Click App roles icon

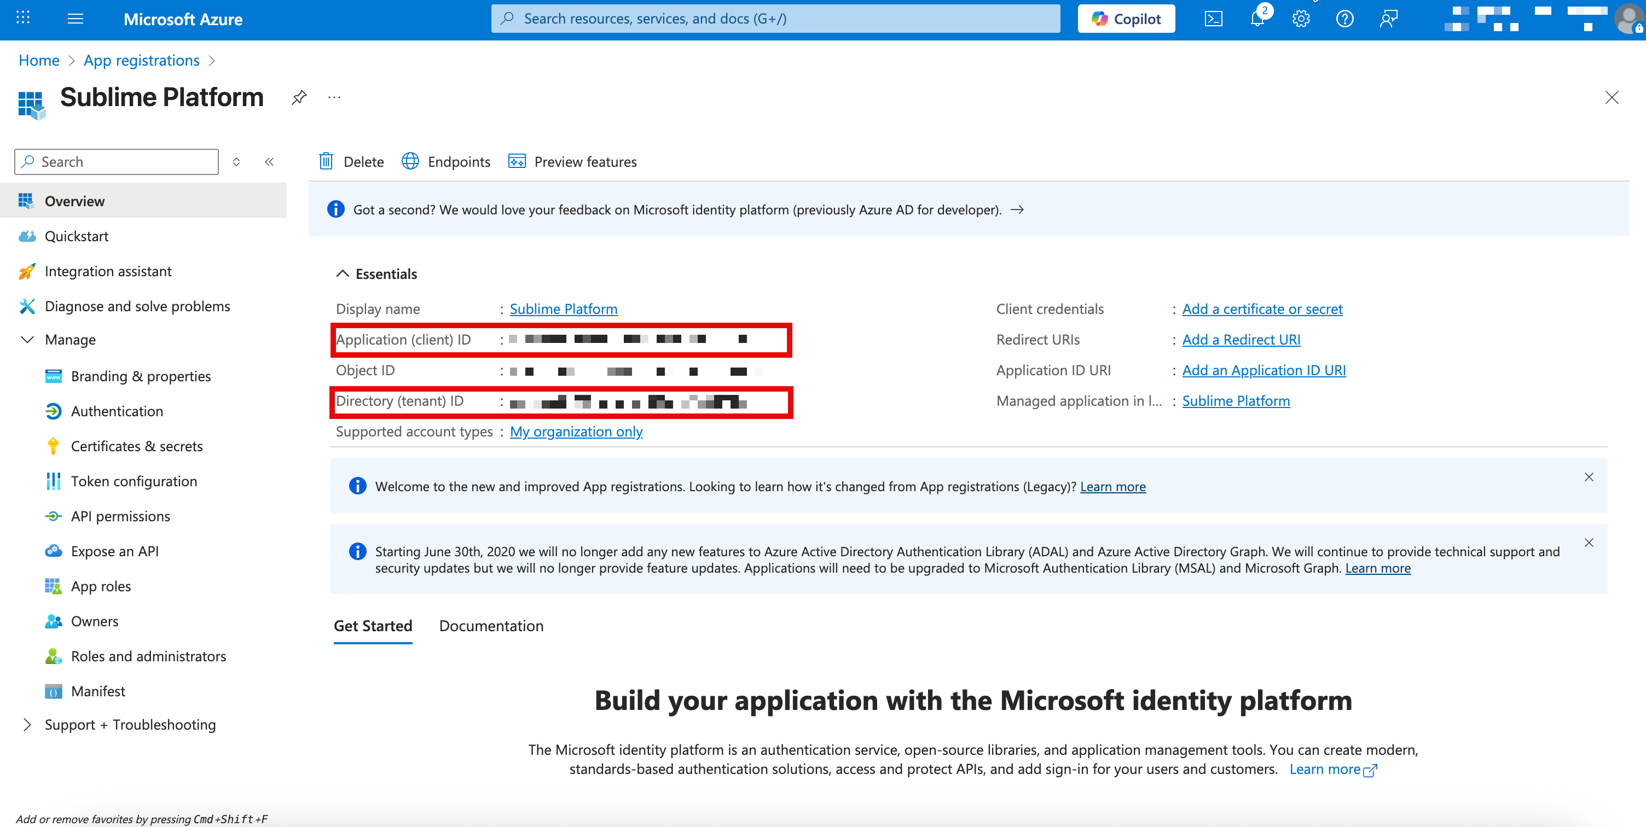pyautogui.click(x=54, y=586)
